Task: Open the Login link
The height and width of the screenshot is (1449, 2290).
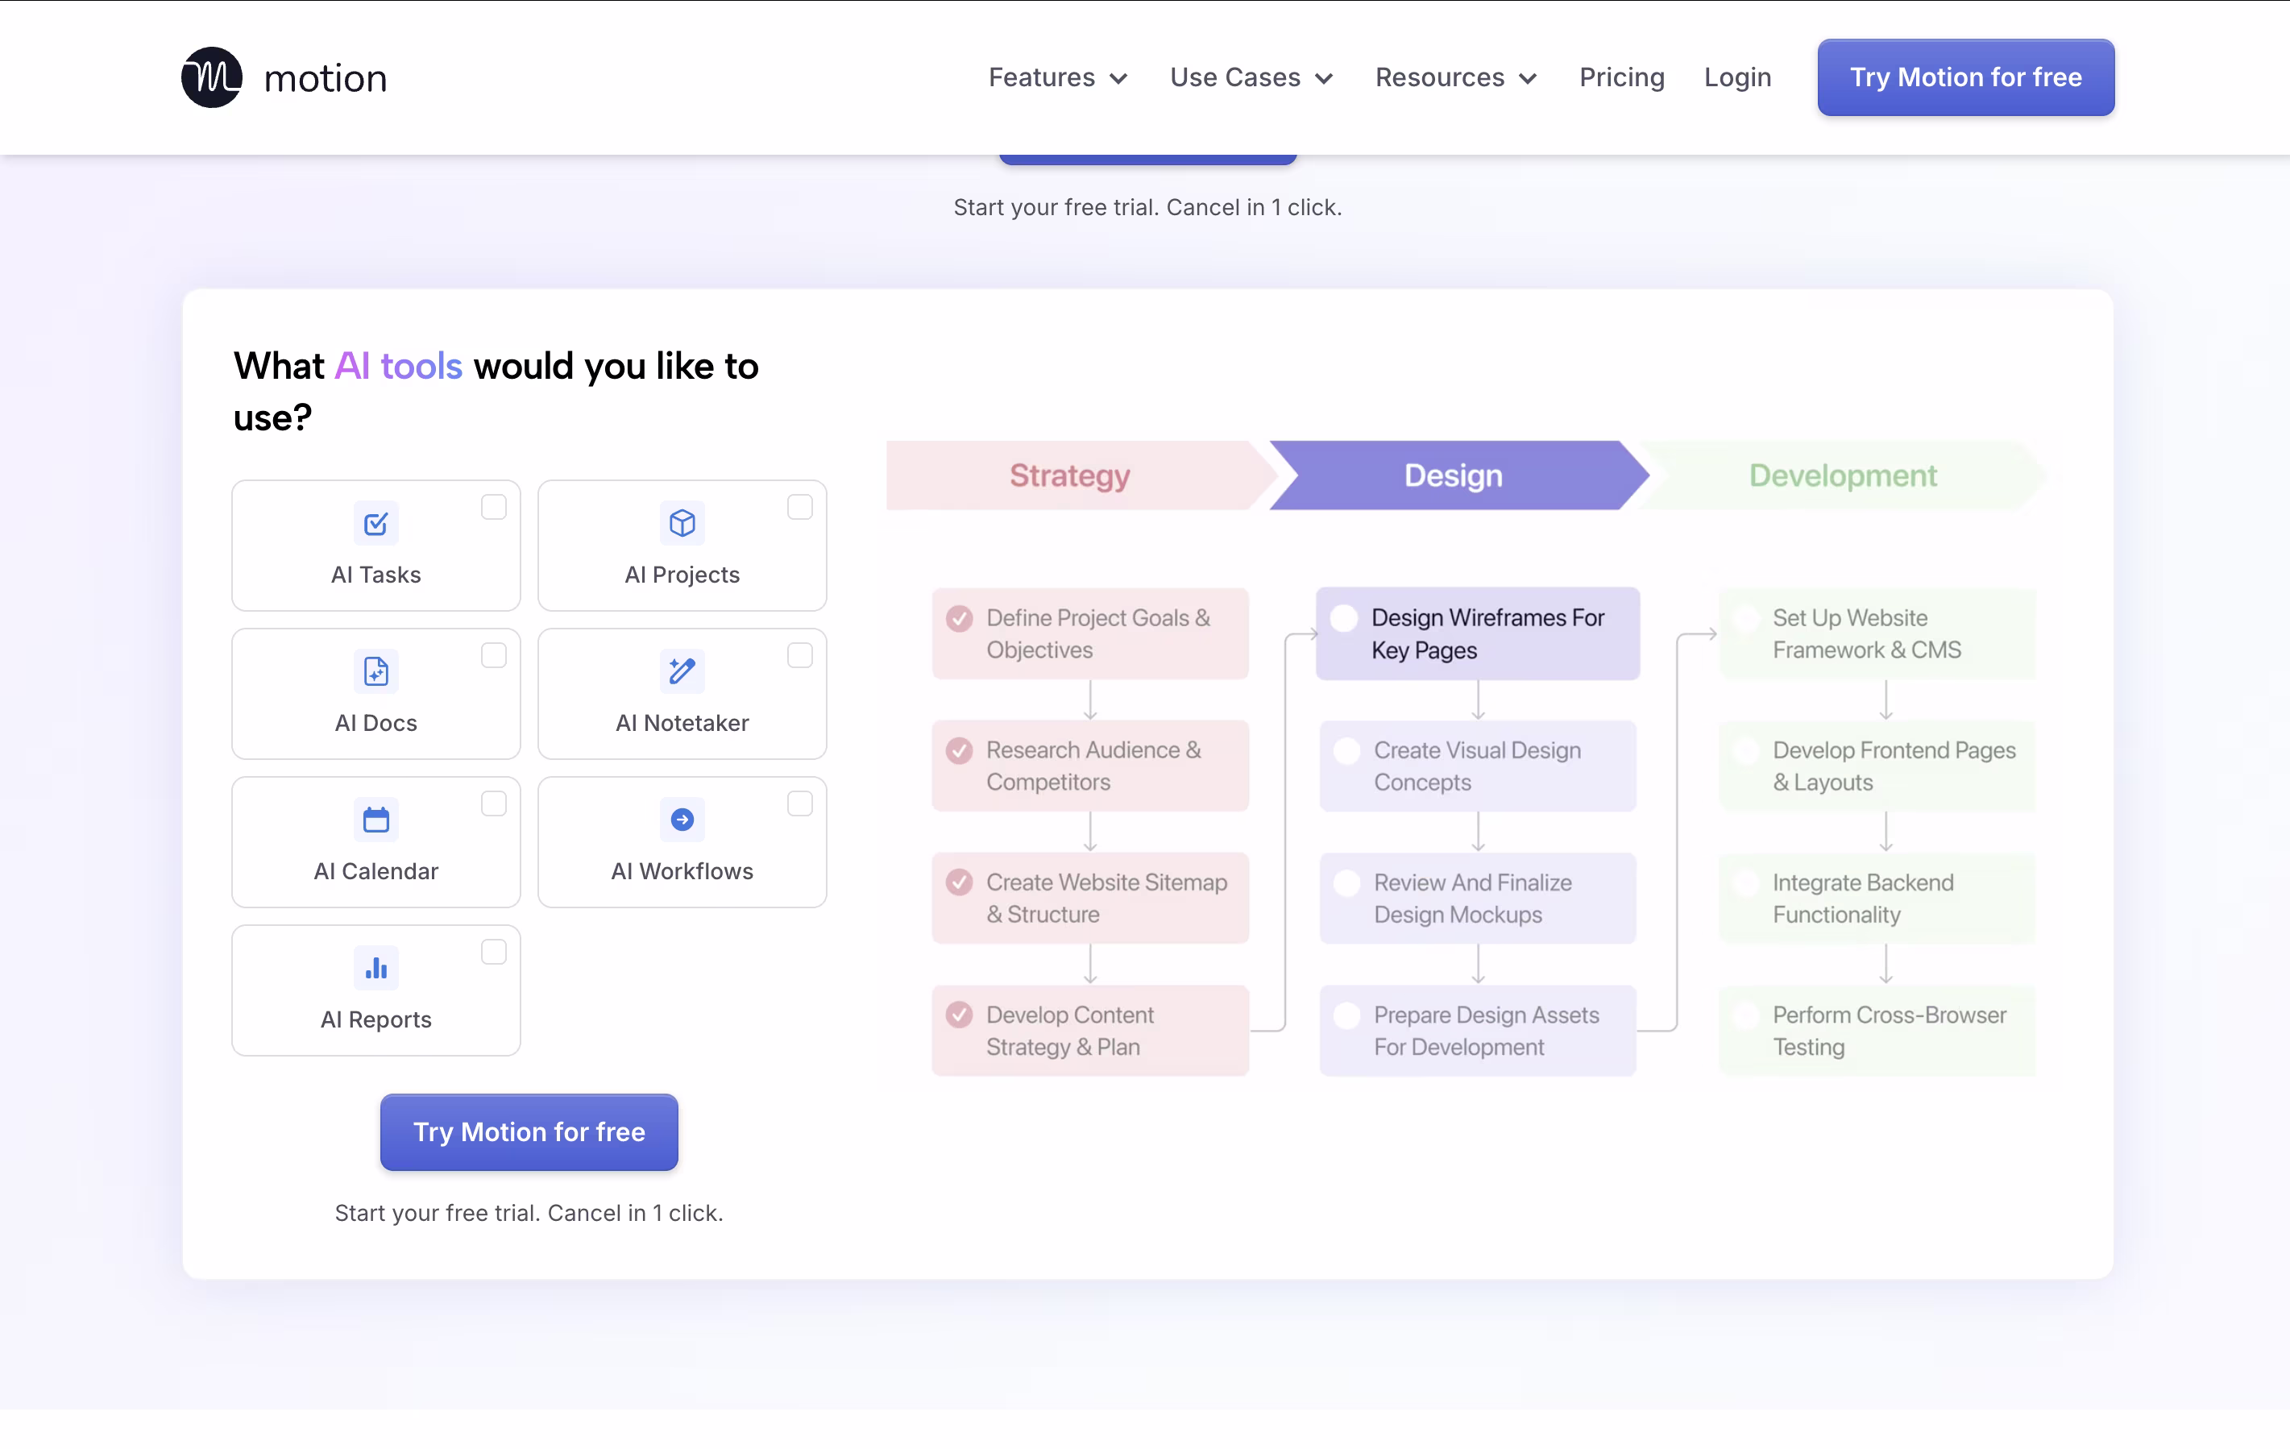Action: tap(1736, 77)
